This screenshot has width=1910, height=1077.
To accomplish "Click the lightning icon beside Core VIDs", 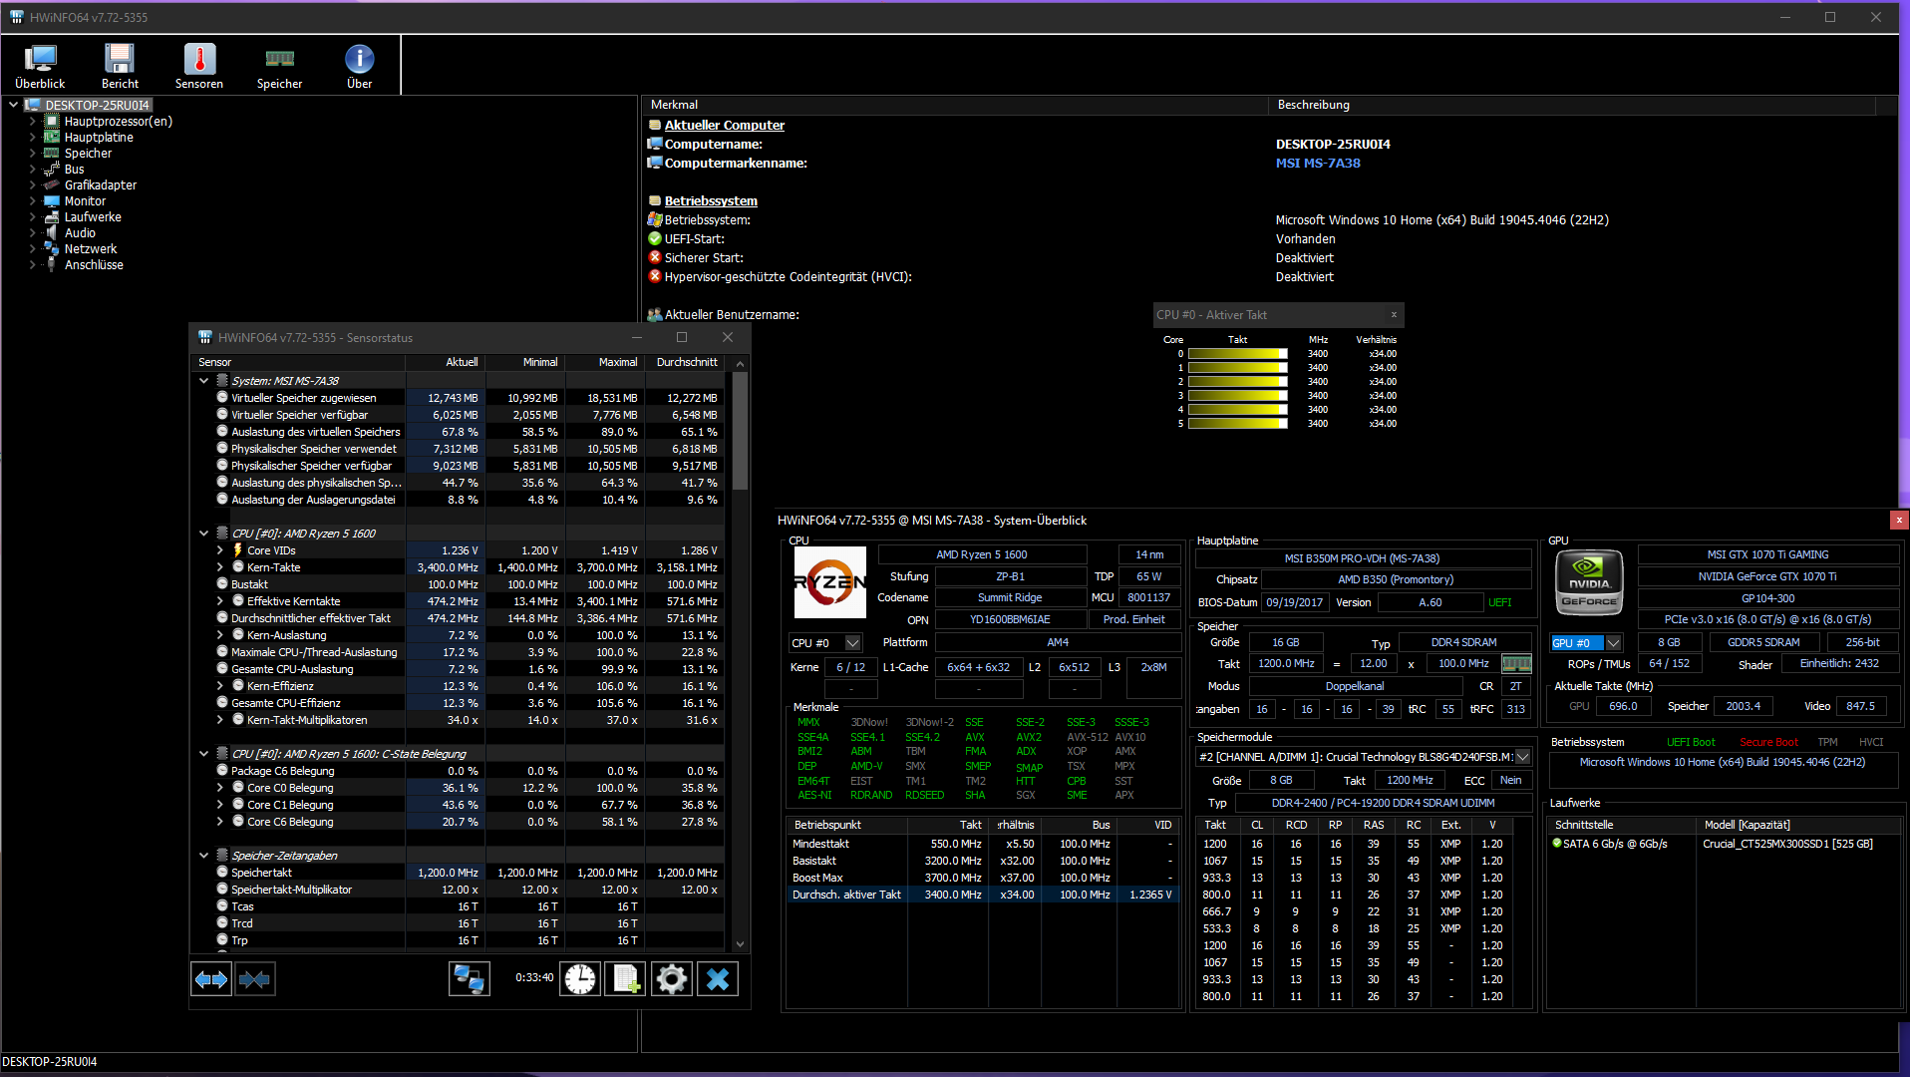I will point(238,549).
